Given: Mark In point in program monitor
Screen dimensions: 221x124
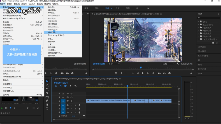Looking at the screenshot, I should coord(121,73).
